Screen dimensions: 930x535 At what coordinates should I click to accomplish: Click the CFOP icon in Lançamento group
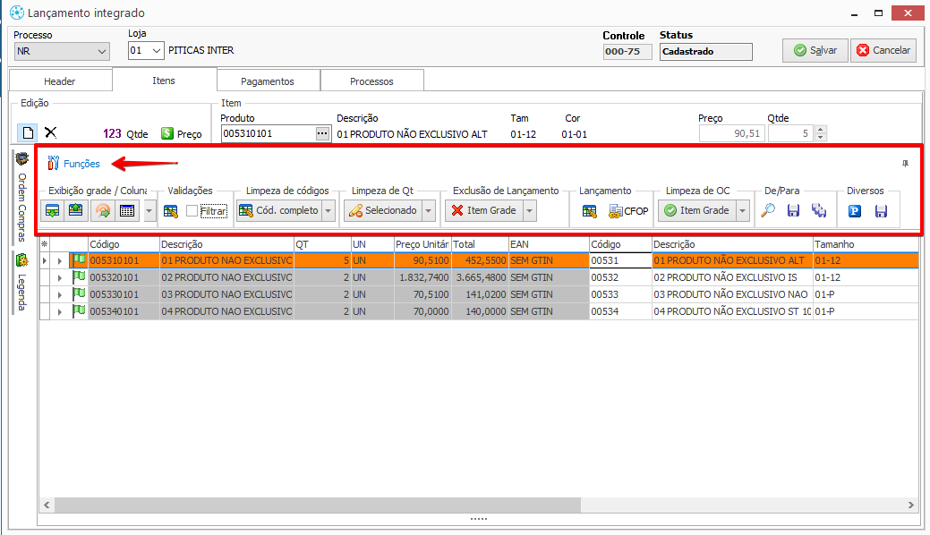[616, 211]
